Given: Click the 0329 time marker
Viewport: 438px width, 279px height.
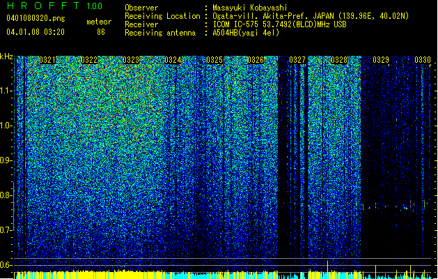Looking at the screenshot, I should (x=381, y=60).
